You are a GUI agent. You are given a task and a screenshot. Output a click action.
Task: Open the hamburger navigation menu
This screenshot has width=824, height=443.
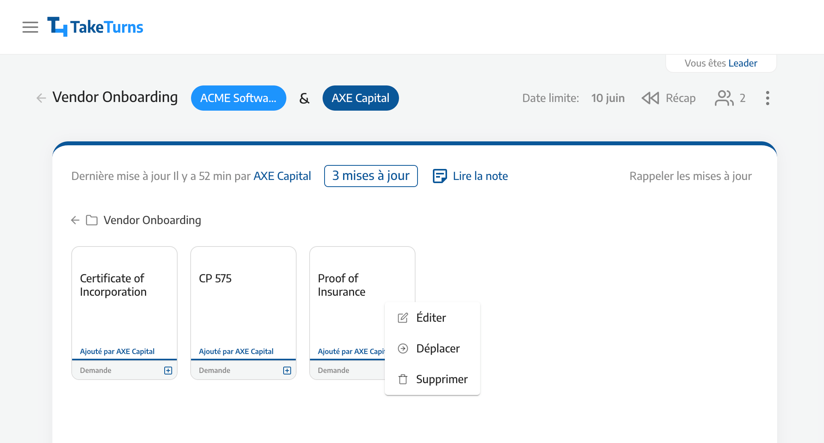30,27
